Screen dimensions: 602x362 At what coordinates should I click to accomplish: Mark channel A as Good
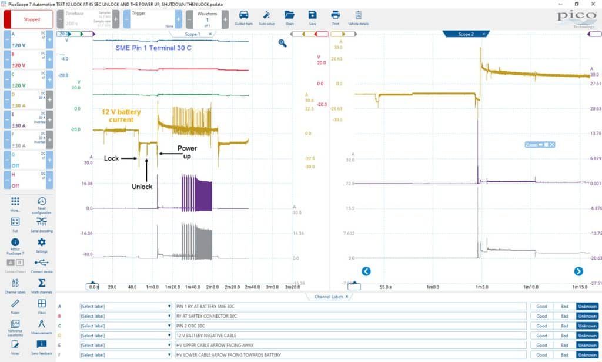(x=541, y=306)
